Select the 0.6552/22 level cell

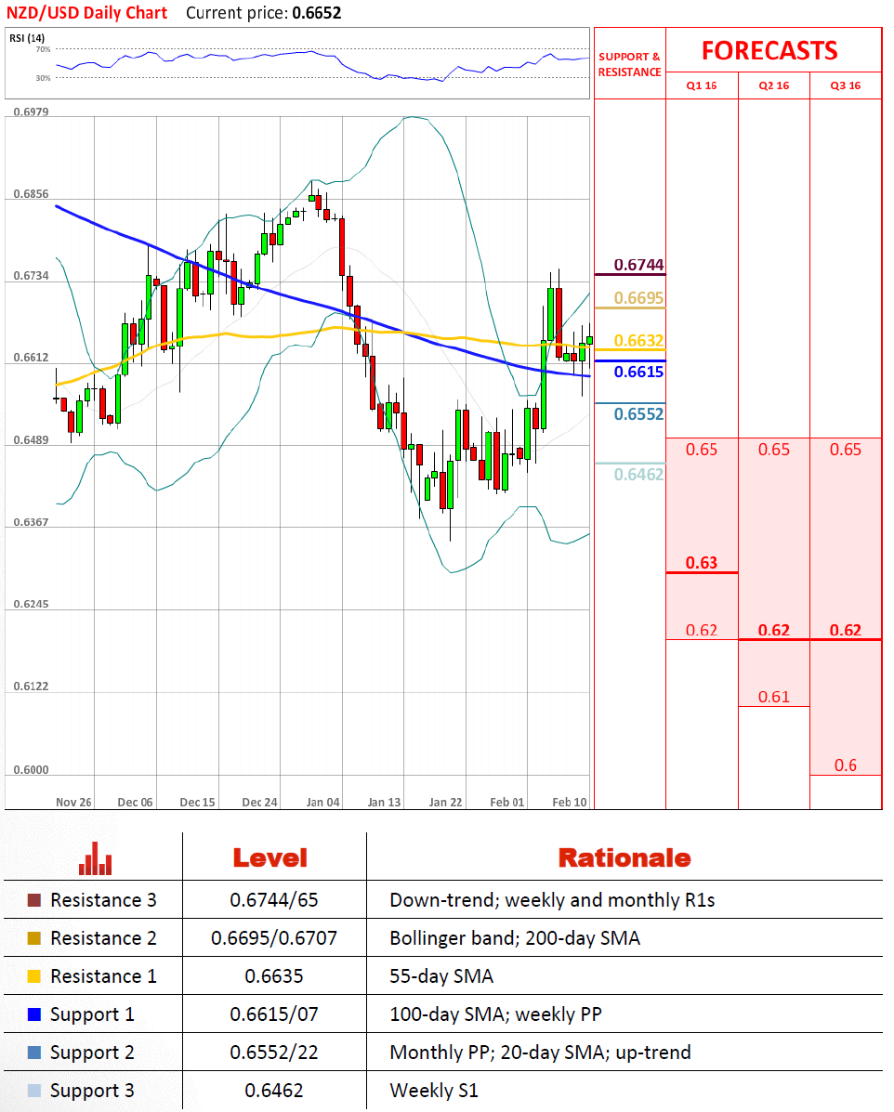(274, 1053)
